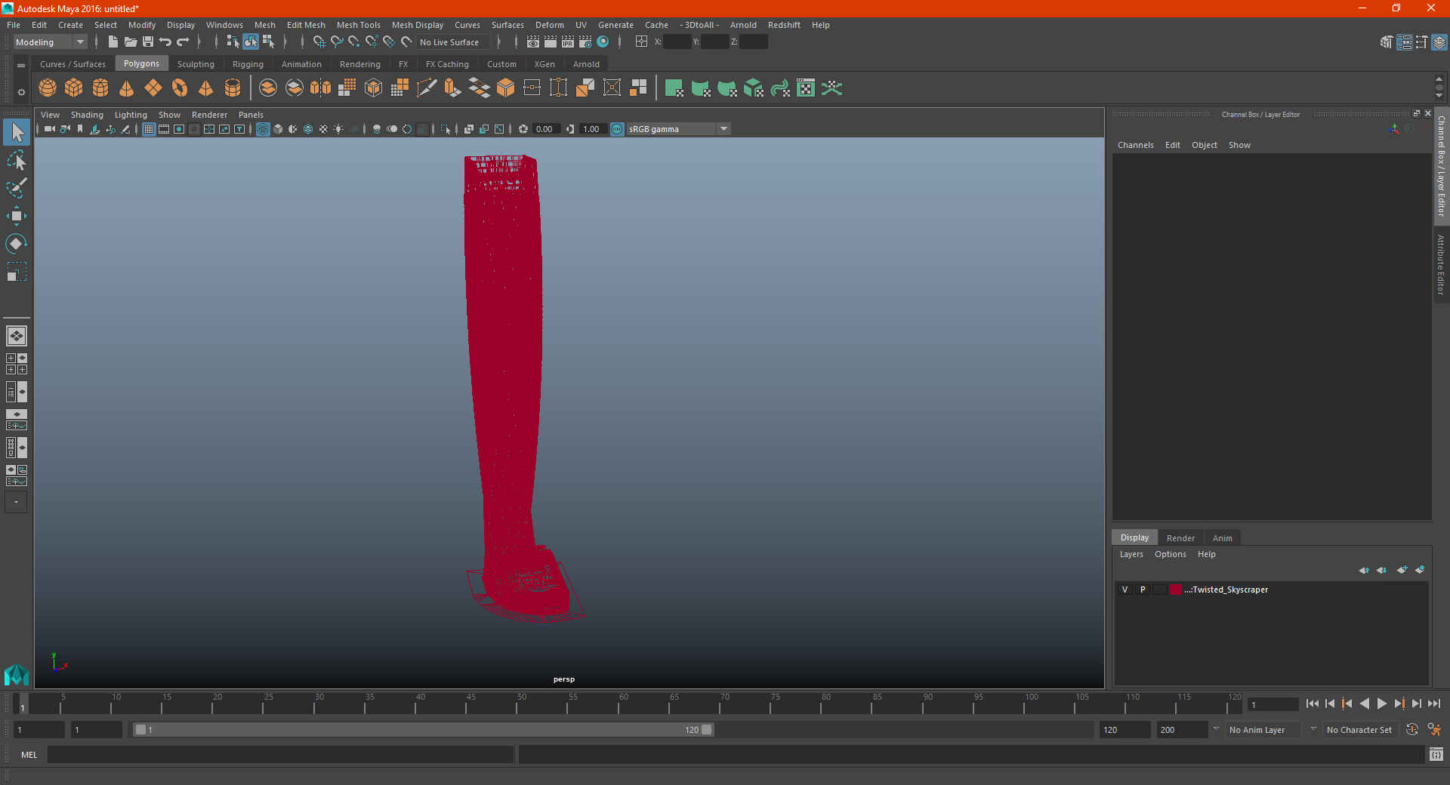The image size is (1450, 785).
Task: Toggle the sRGB view transform button
Action: 617,130
